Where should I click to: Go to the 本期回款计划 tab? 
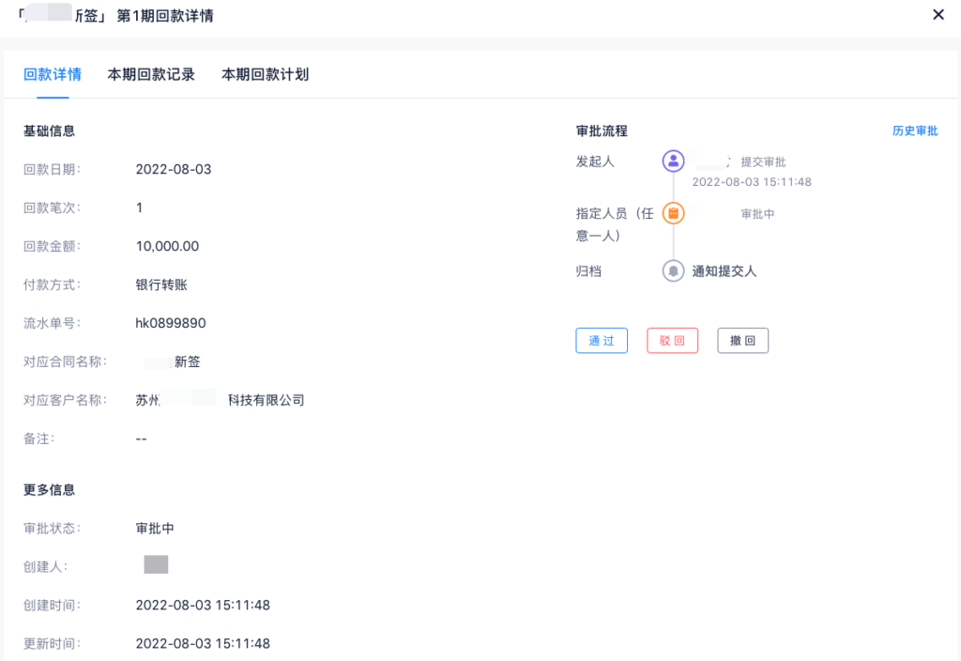tap(265, 74)
